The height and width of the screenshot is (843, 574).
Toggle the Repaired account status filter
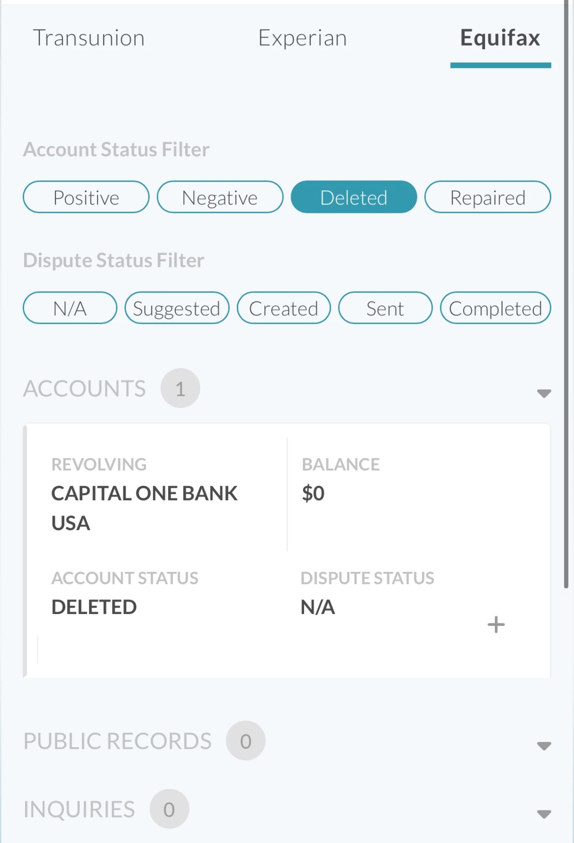[x=487, y=197]
